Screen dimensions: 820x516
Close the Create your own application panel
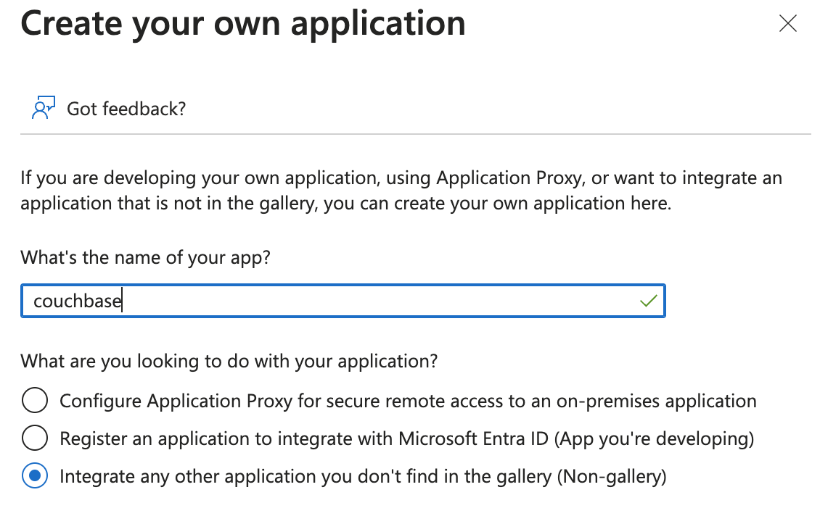pos(787,24)
